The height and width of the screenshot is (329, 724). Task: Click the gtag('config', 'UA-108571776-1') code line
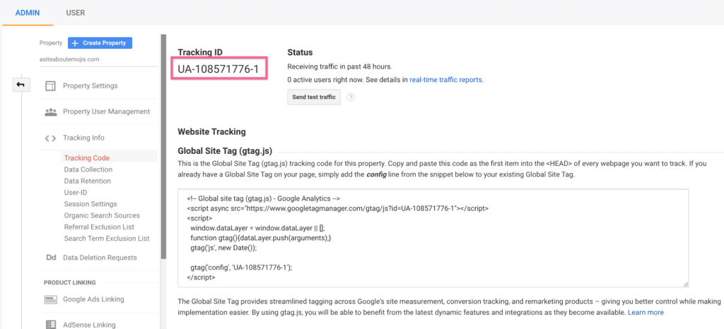point(242,267)
